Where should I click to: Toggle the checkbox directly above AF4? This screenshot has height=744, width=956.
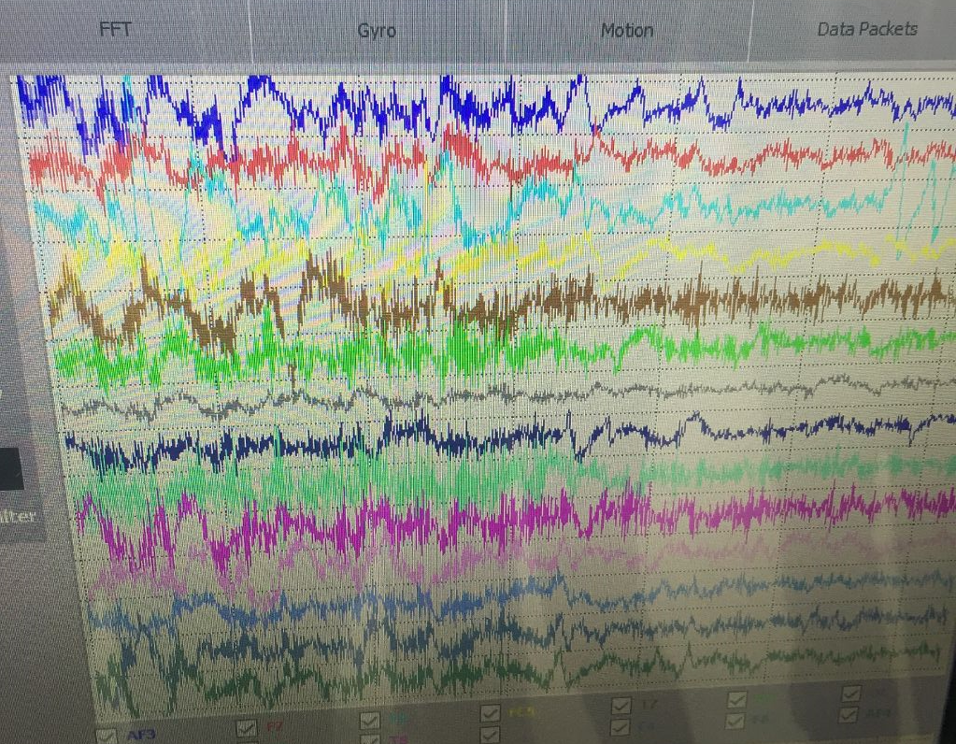point(850,694)
